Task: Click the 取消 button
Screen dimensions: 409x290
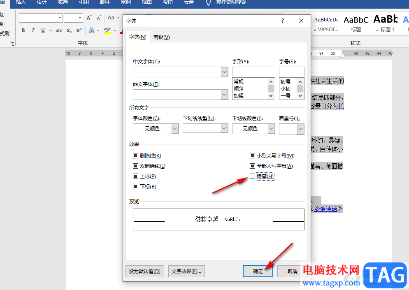Action: (292, 271)
